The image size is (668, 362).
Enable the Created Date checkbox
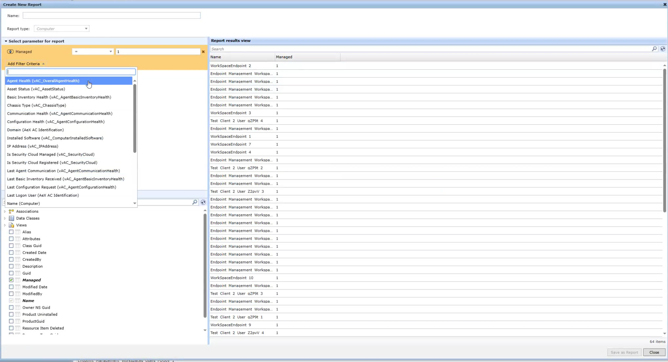click(11, 253)
